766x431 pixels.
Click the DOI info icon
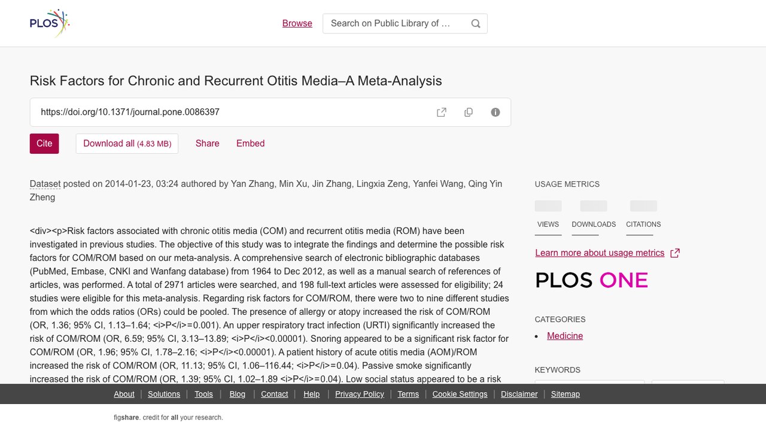coord(496,112)
